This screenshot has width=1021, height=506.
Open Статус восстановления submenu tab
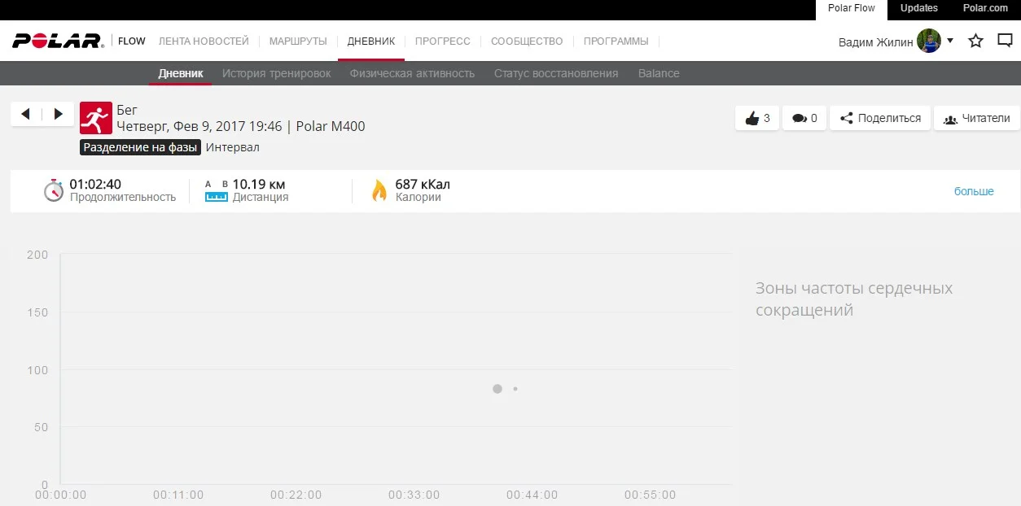[556, 73]
